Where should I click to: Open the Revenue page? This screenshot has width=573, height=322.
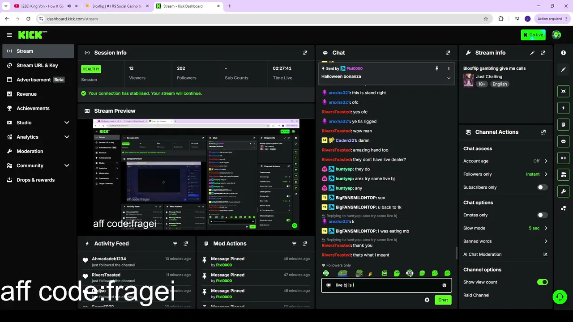click(38, 94)
